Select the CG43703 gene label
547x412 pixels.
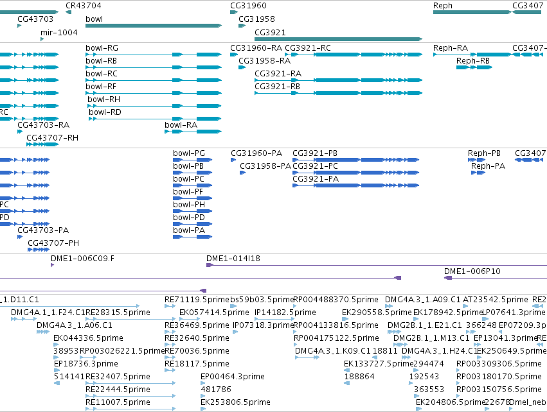(35, 19)
